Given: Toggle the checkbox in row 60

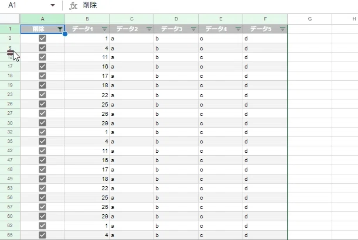Looking at the screenshot, I should click(42, 216).
